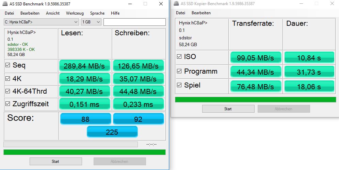
Task: Toggle the Zugriffszeit checkbox
Action: tap(7, 104)
